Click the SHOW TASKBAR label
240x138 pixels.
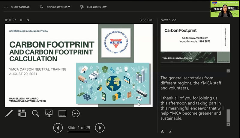20,7
